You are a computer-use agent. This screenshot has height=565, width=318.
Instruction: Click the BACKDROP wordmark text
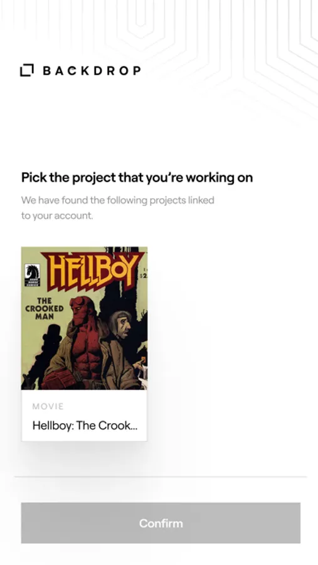click(x=92, y=70)
